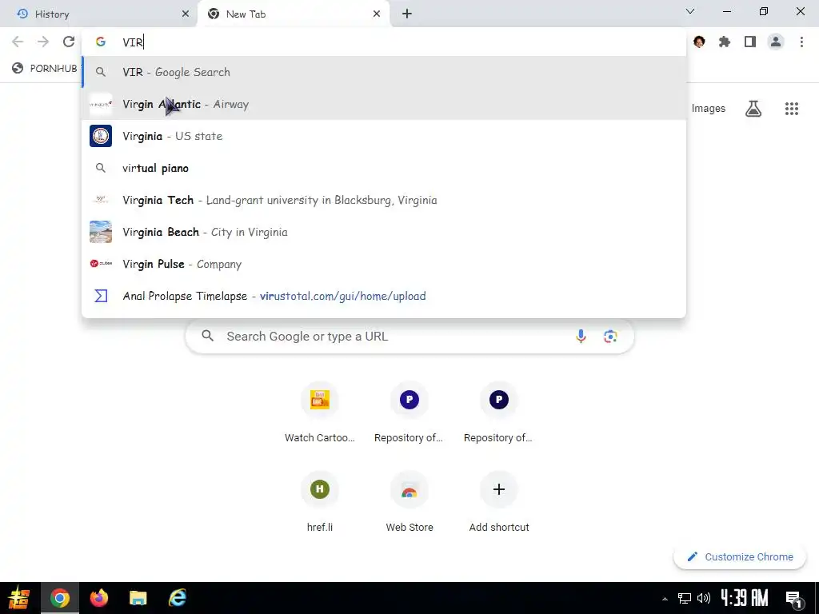Viewport: 819px width, 614px height.
Task: Click the Virginia Beach thumbnail image
Action: [101, 232]
